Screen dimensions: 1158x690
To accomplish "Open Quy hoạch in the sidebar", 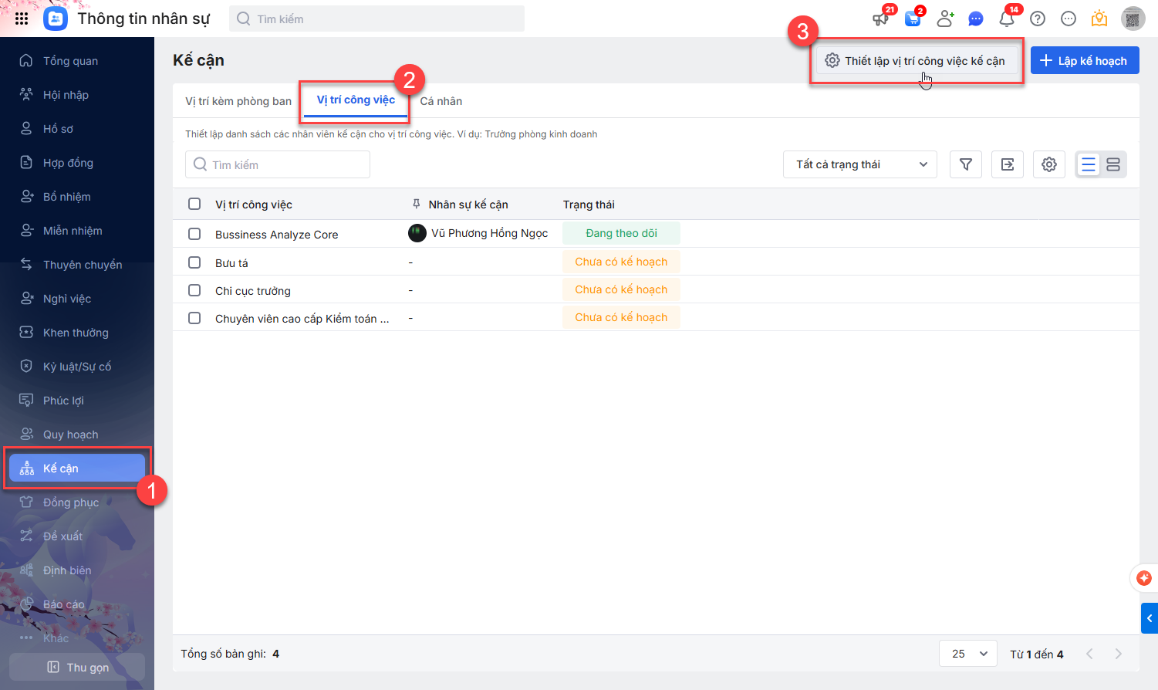I will tap(77, 435).
